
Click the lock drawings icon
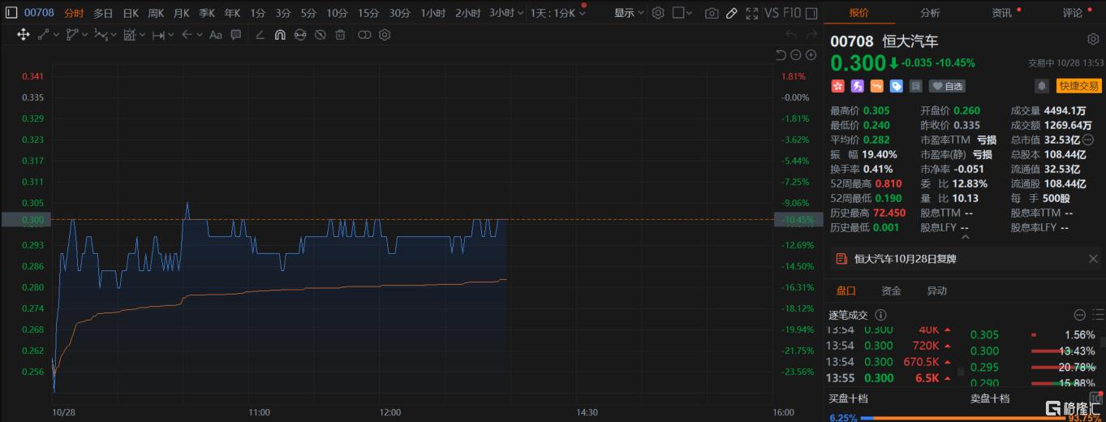click(300, 35)
